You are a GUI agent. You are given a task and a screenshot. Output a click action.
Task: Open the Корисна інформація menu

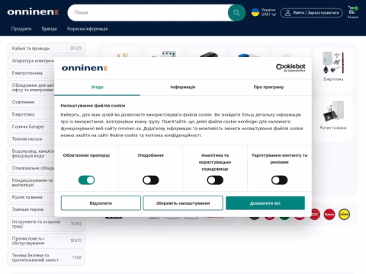[87, 29]
